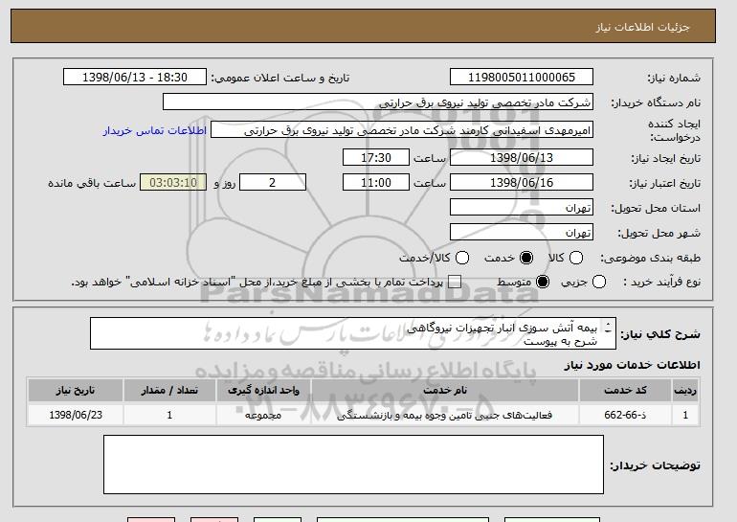Click the واحد اندازه گیری column header
This screenshot has width=737, height=522.
[x=263, y=391]
